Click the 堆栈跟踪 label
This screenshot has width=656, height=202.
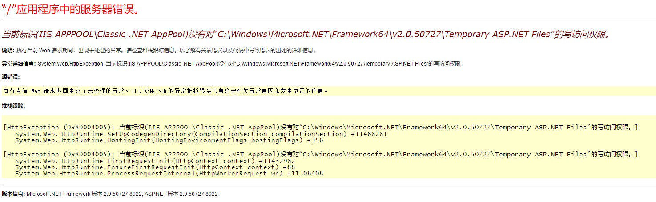pyautogui.click(x=13, y=106)
